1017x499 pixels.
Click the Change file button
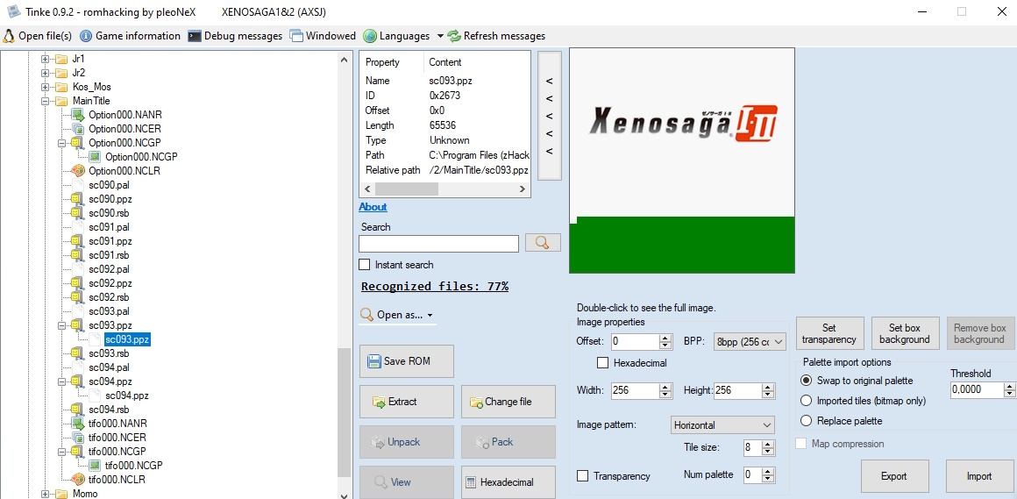tap(508, 402)
